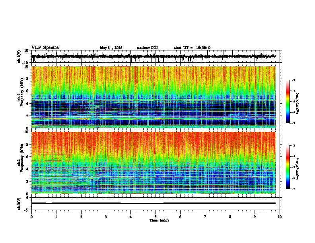Click time axis tick label "3"

106,217
